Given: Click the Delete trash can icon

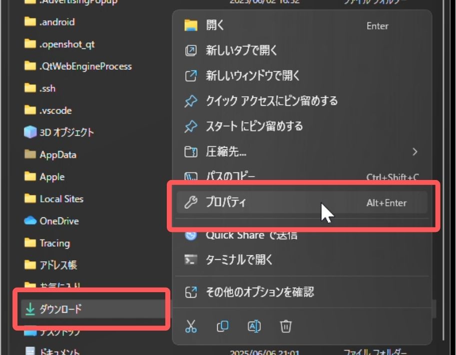Looking at the screenshot, I should click(286, 326).
